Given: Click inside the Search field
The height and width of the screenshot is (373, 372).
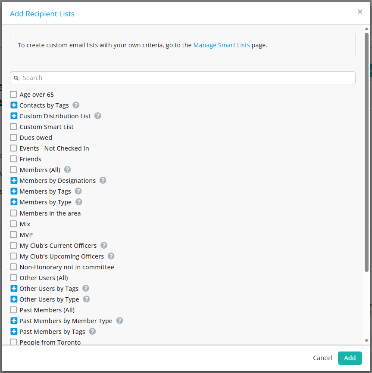Looking at the screenshot, I should coord(129,78).
